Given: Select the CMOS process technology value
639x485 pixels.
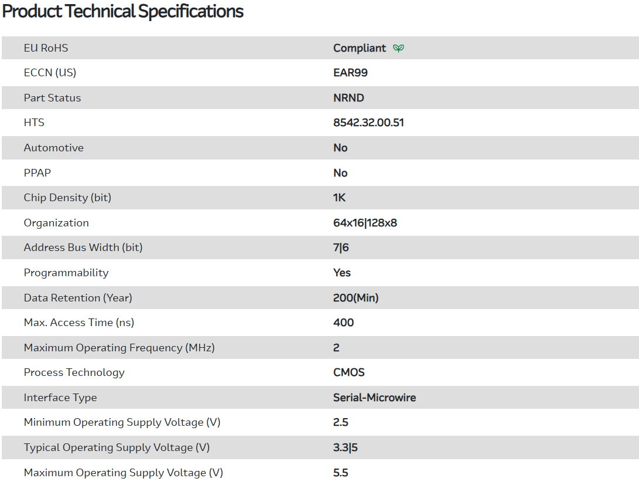Looking at the screenshot, I should [x=349, y=372].
